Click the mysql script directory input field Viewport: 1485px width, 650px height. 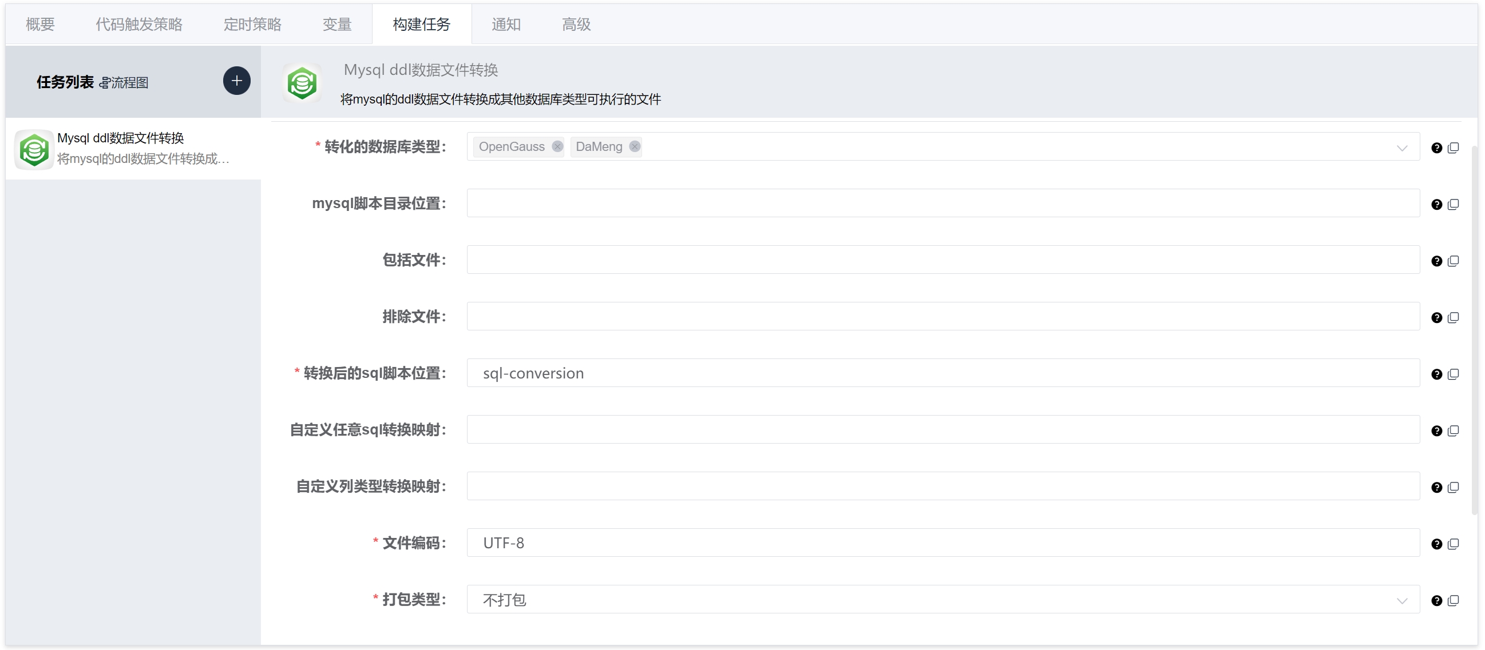coord(943,204)
